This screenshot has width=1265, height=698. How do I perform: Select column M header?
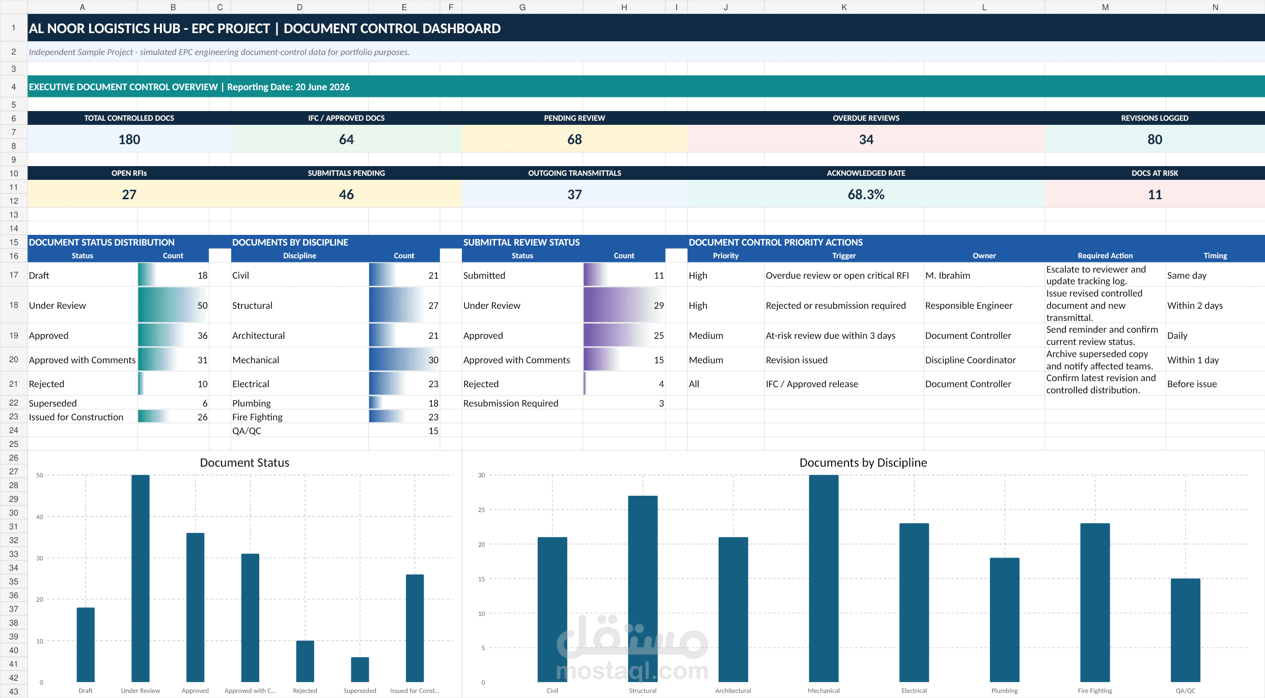pyautogui.click(x=1105, y=7)
